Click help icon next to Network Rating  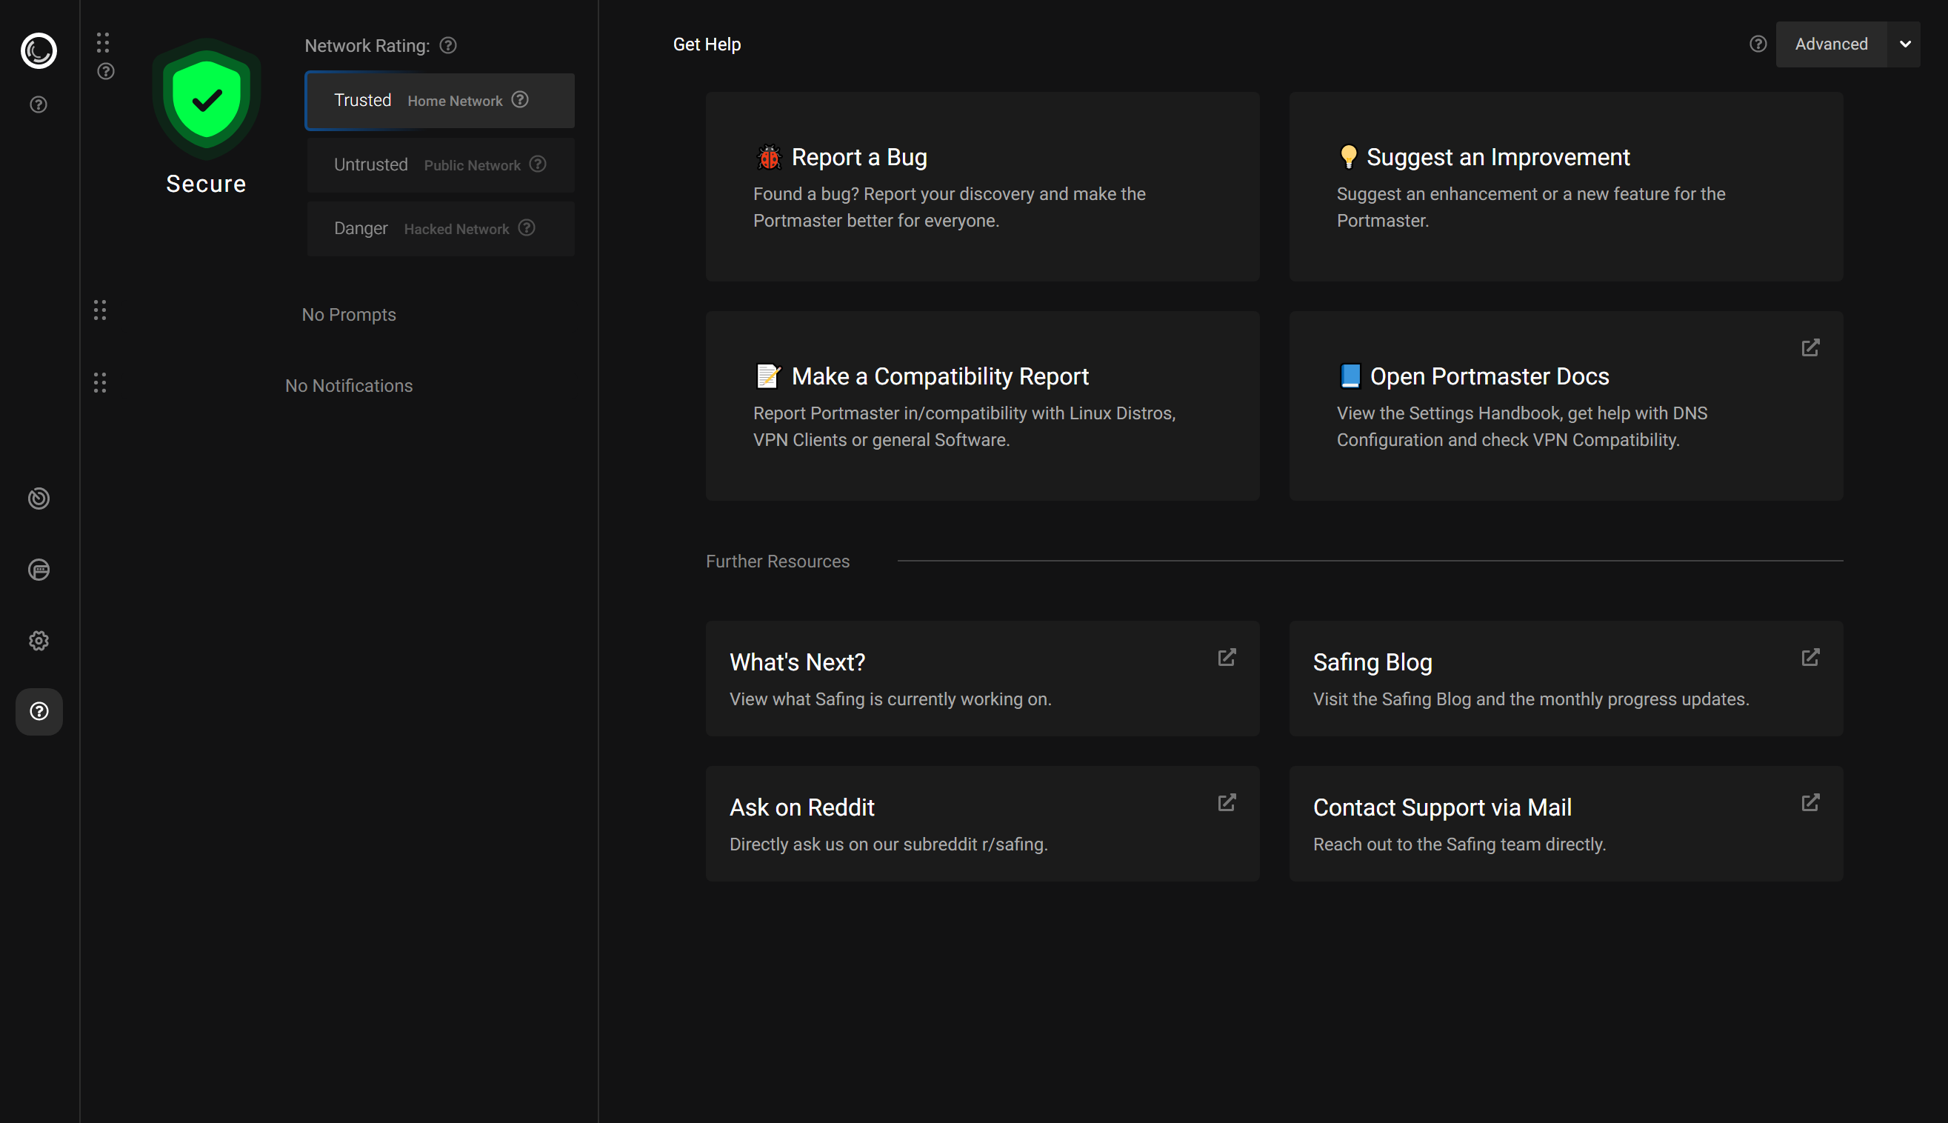448,45
